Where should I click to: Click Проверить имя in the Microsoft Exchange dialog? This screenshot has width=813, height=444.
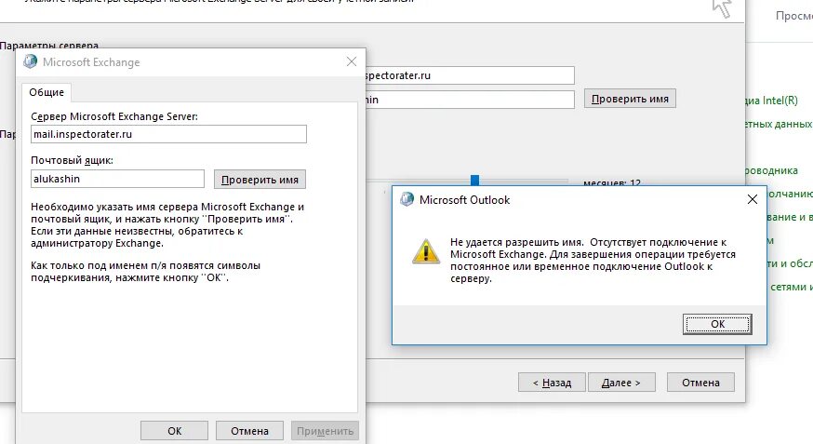260,180
